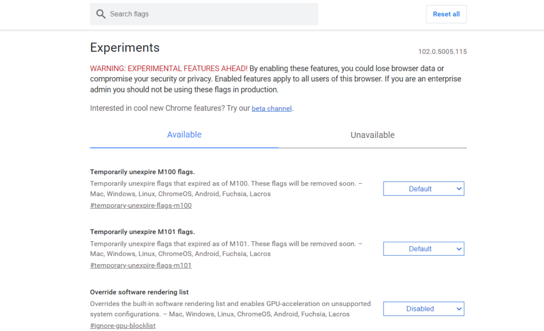This screenshot has height=331, width=544.
Task: Open the beta channel link
Action: pyautogui.click(x=271, y=108)
